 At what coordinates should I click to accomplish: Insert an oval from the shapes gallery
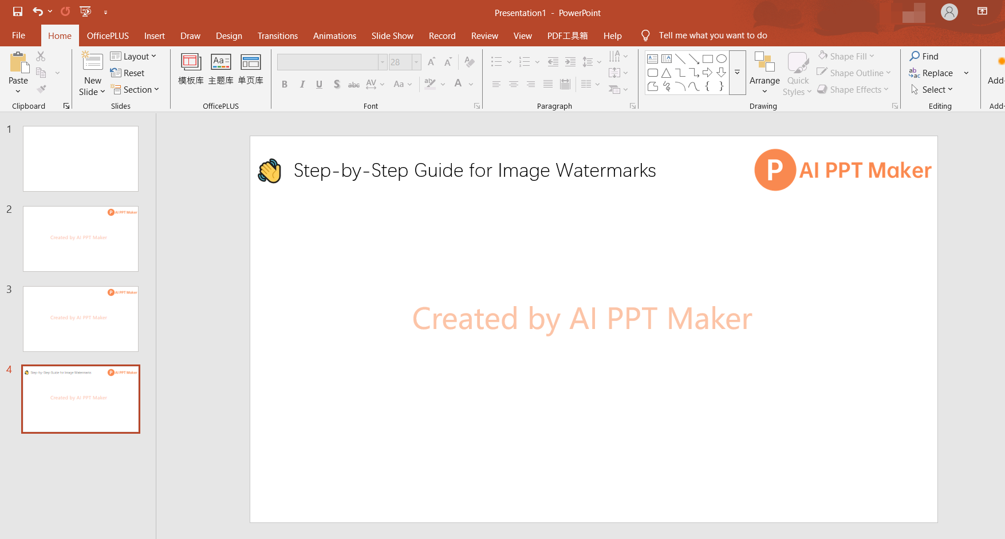[721, 58]
